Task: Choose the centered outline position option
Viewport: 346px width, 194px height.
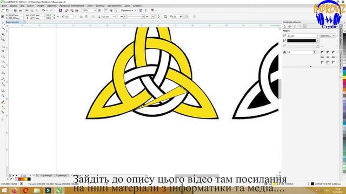Action: (x=328, y=63)
